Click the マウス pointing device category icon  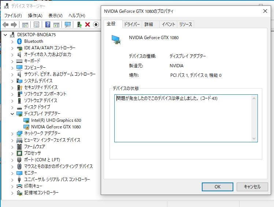pyautogui.click(x=19, y=166)
